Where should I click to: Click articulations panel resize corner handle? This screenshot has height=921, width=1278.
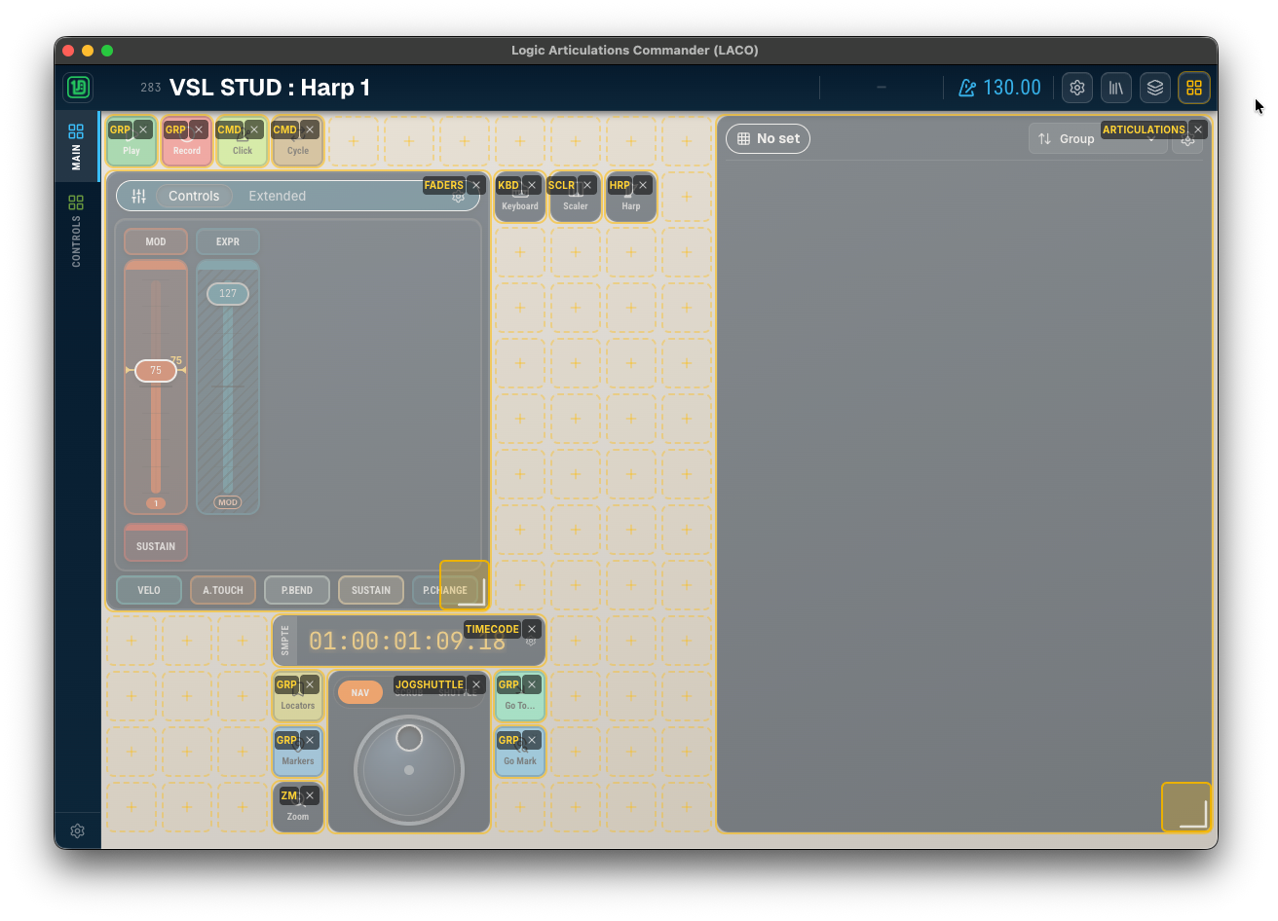click(1186, 807)
